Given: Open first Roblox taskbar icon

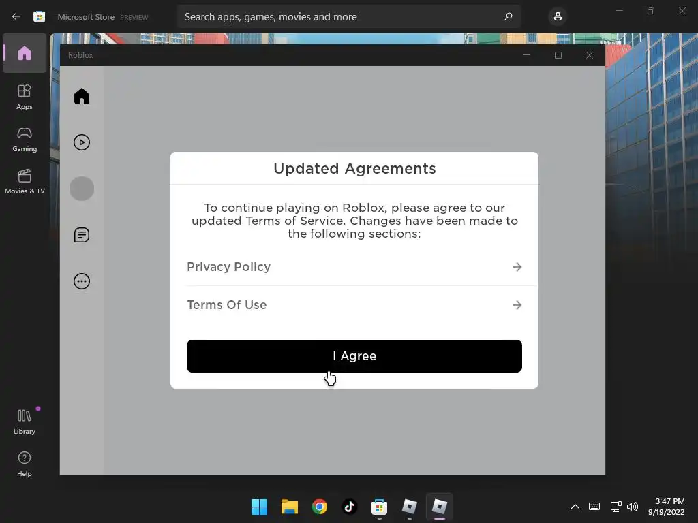Looking at the screenshot, I should coord(410,507).
